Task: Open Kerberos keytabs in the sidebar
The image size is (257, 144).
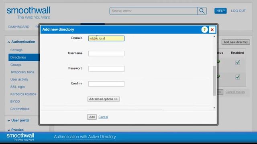Action: pos(23,94)
